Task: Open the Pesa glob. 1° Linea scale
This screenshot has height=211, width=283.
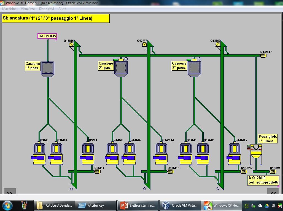Action: pyautogui.click(x=256, y=151)
